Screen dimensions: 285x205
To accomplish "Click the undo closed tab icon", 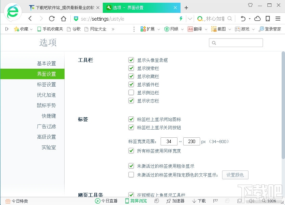I will (x=243, y=19).
